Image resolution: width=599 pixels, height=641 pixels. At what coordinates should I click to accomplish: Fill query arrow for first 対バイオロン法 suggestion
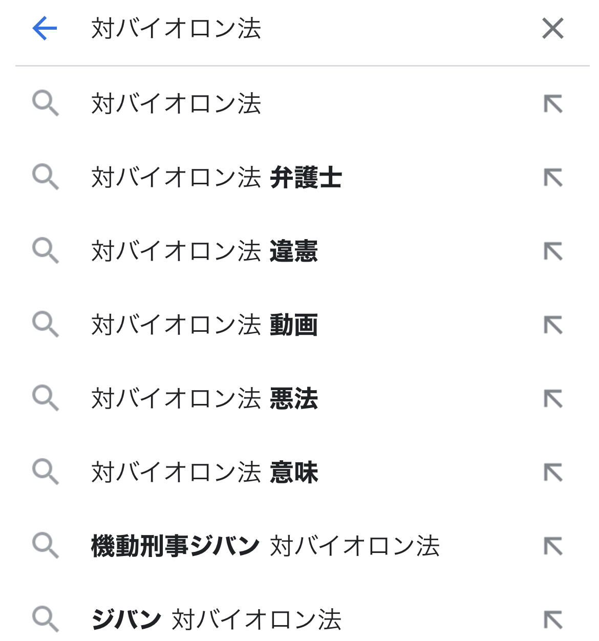pos(553,104)
